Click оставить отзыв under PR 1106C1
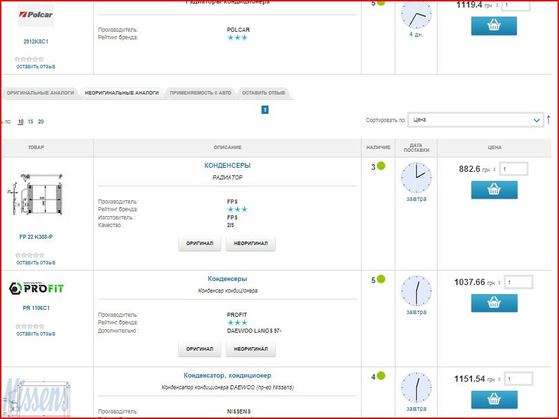This screenshot has height=419, width=559. coord(36,334)
